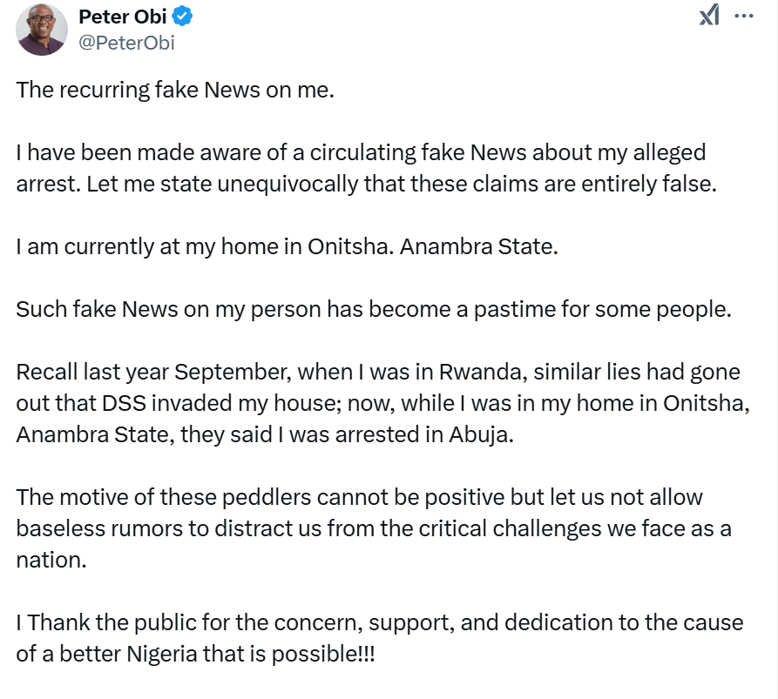Click the word 'DSS' in the post
Image resolution: width=778 pixels, height=699 pixels.
coord(124,403)
